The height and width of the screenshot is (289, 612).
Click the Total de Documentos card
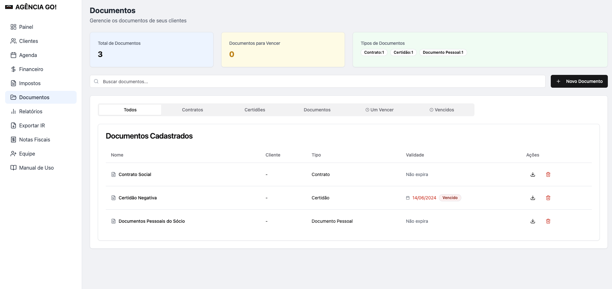point(152,50)
